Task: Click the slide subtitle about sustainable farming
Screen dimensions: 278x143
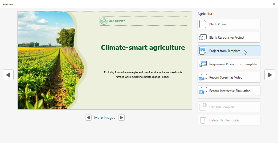Action: 143,75
